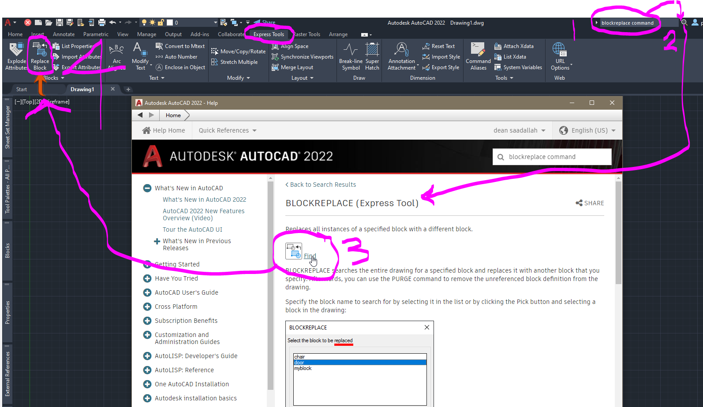The height and width of the screenshot is (407, 703).
Task: Open the layer 0 dropdown list
Action: pyautogui.click(x=216, y=22)
